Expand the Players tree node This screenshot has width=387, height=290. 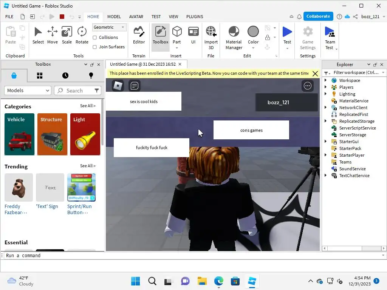click(325, 87)
